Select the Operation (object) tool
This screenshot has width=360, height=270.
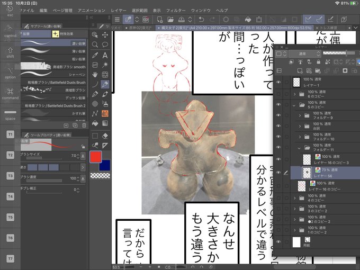[x=95, y=34]
